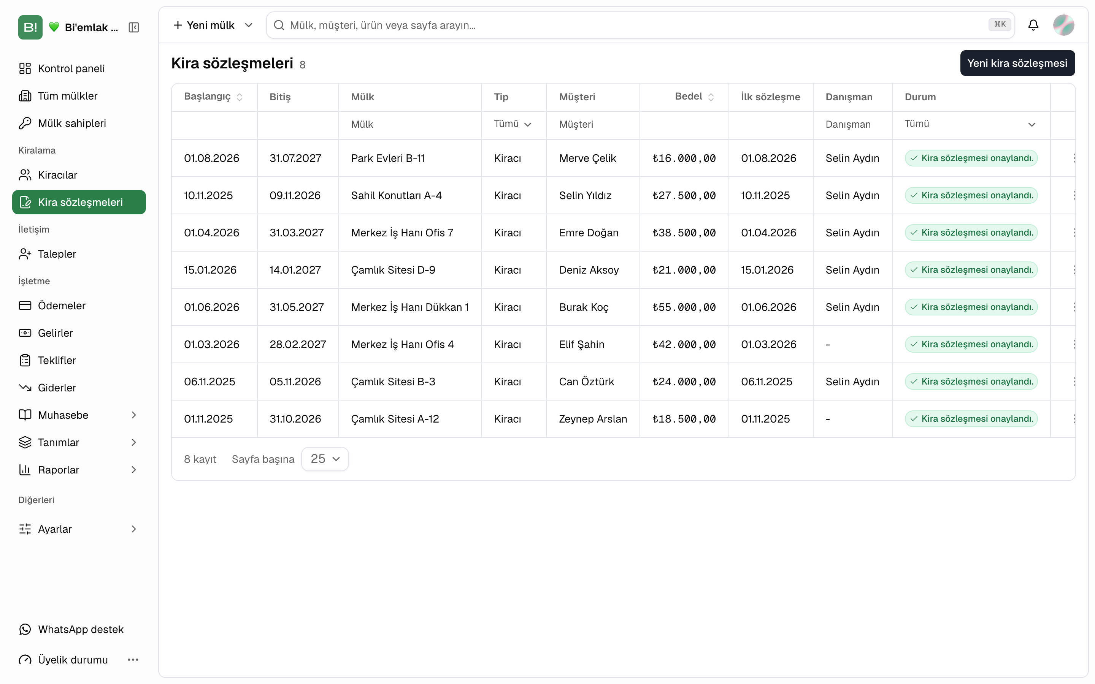Sort by Başlangıç column arrows

[x=240, y=97]
